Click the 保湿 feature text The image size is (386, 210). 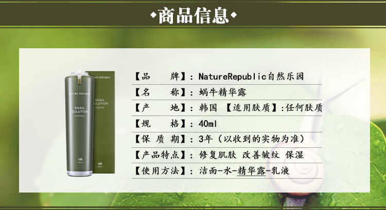coord(294,155)
